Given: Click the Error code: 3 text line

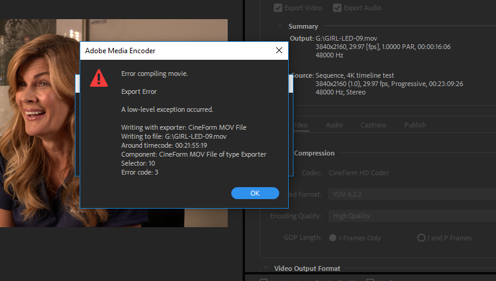Looking at the screenshot, I should click(140, 172).
